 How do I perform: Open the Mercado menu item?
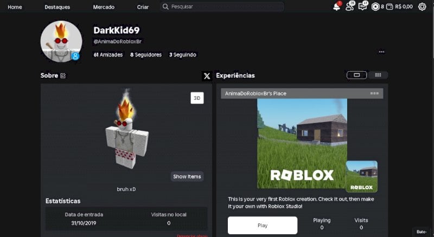[x=104, y=7]
